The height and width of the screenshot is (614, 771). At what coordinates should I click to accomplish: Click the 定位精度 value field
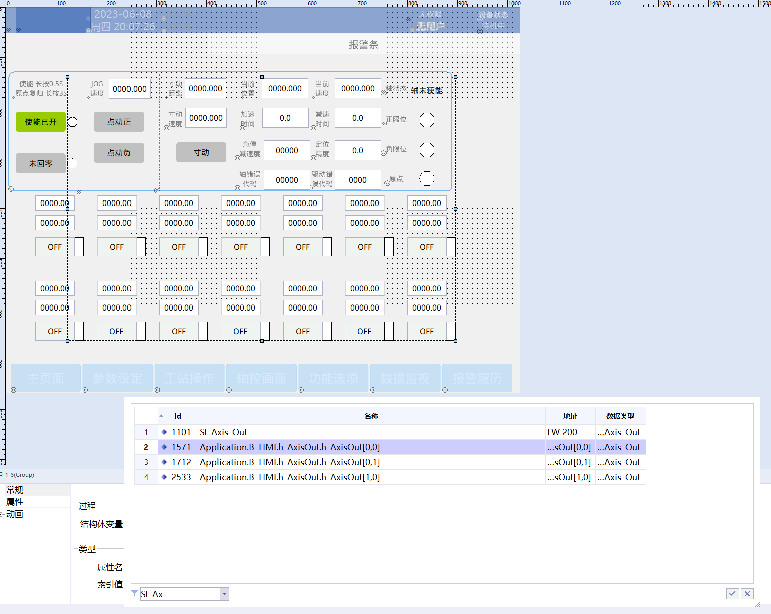[x=358, y=150]
